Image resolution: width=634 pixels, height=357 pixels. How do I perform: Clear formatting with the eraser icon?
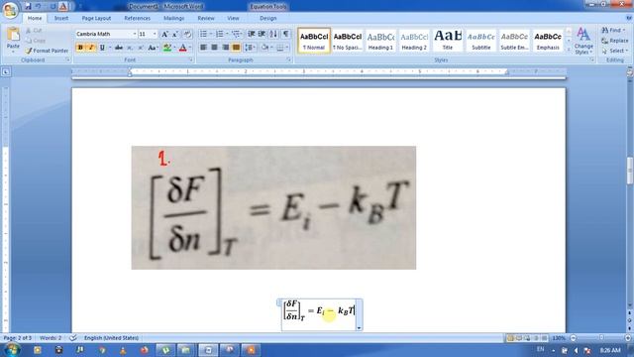pos(187,34)
